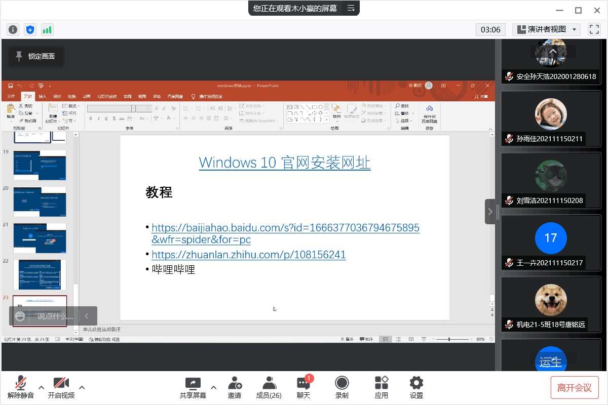608x405 pixels.
Task: Enter full screen mode
Action: pos(594,29)
